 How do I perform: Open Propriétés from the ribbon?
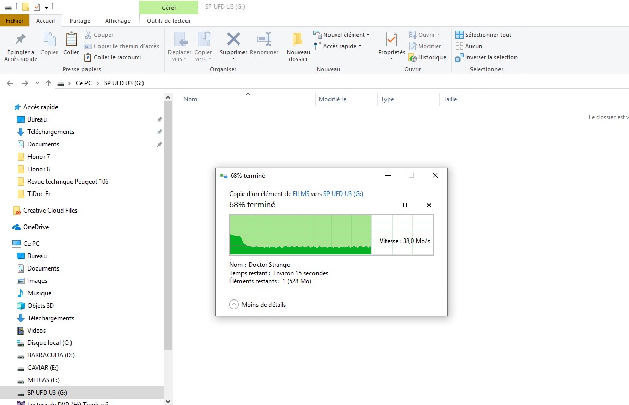pos(391,40)
